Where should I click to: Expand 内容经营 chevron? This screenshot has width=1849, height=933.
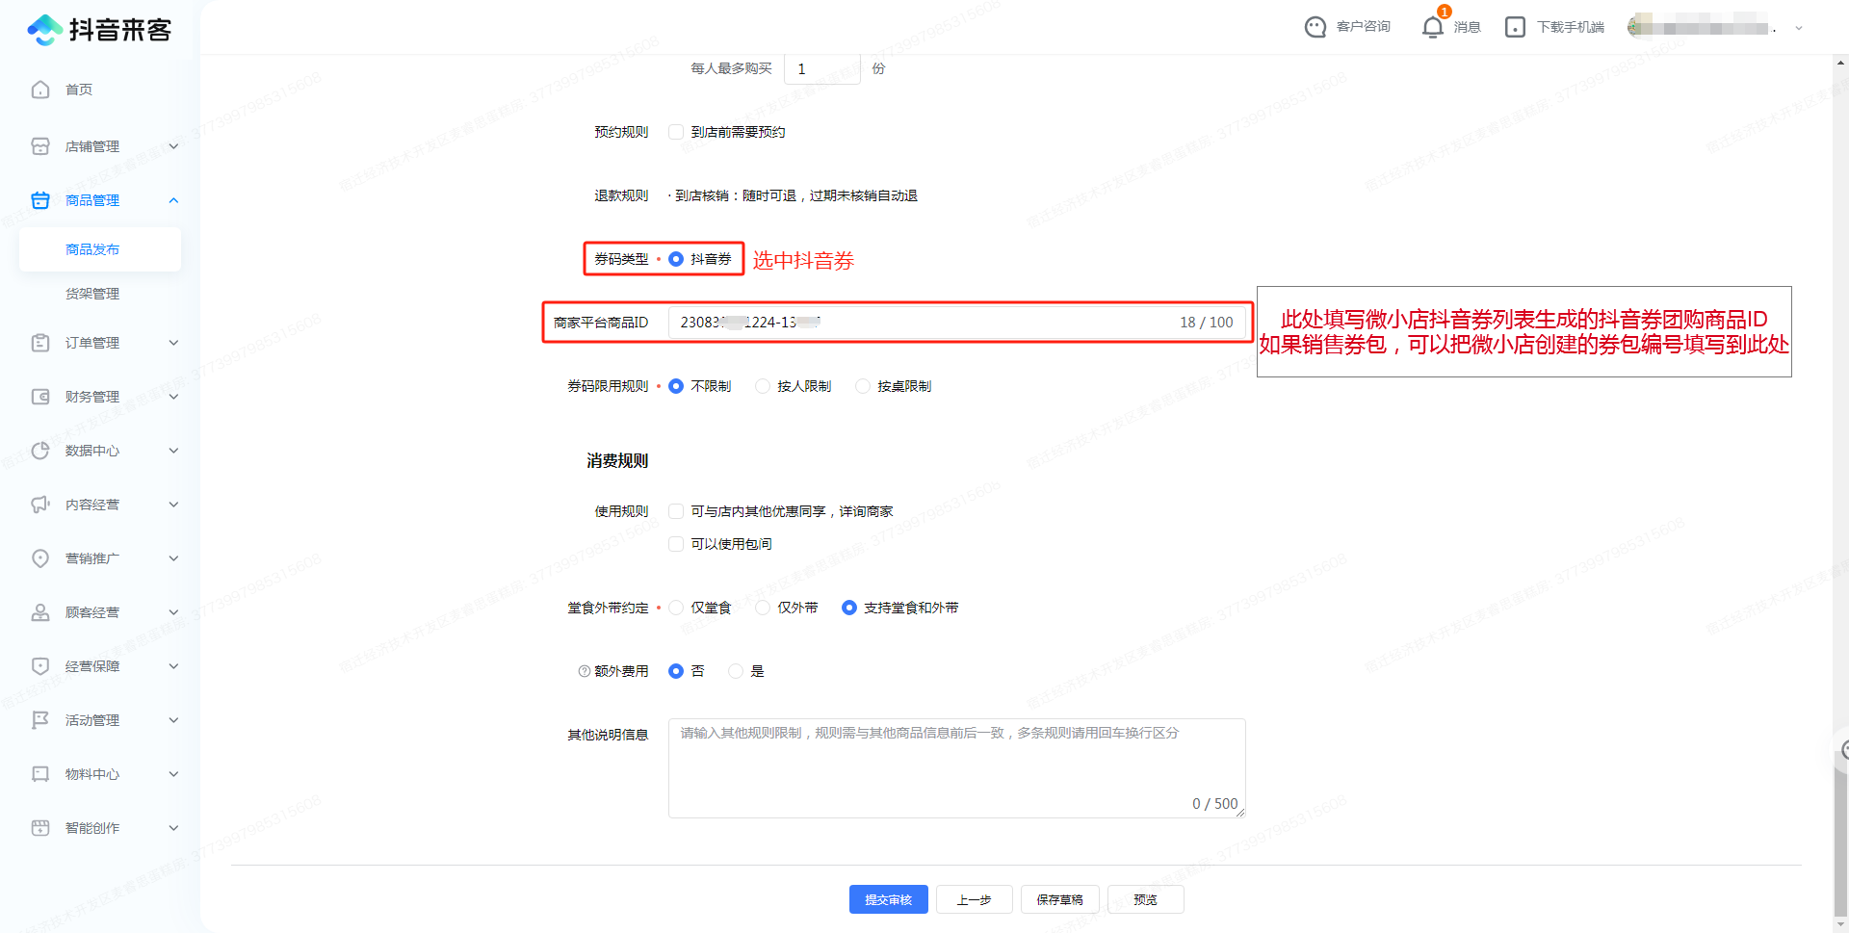174,505
